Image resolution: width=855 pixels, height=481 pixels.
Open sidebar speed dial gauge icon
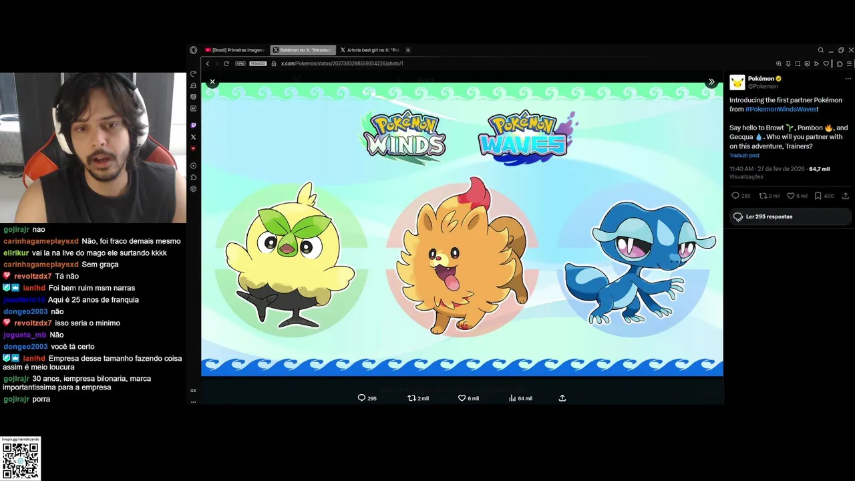click(x=193, y=74)
